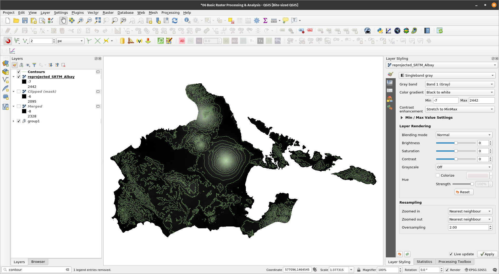Viewport: 499px width, 274px height.
Task: Open the Python Console icon
Action: 380,31
